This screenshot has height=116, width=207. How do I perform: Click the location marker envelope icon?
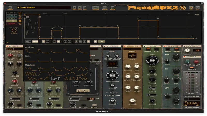(x=95, y=42)
